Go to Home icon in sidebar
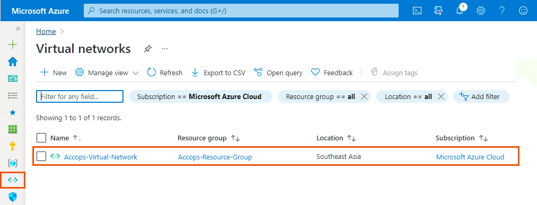This screenshot has height=205, width=537. click(x=13, y=62)
